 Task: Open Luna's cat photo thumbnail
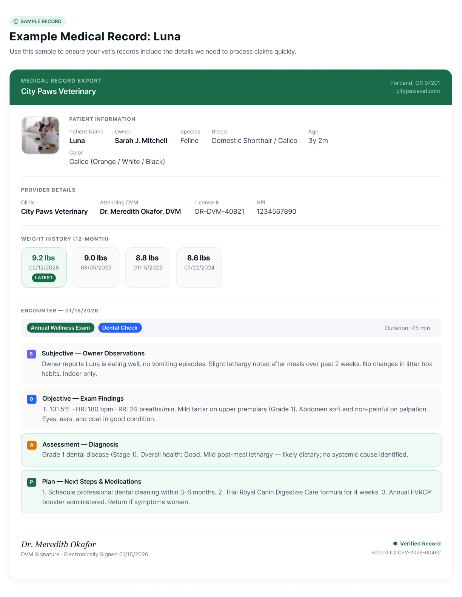pos(40,135)
